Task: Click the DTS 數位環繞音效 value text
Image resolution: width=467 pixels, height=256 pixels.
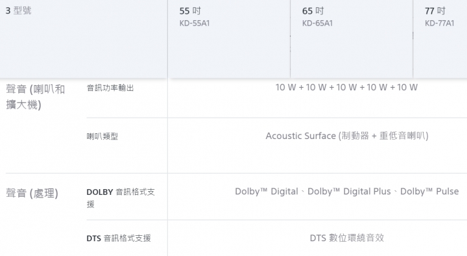Action: [347, 238]
